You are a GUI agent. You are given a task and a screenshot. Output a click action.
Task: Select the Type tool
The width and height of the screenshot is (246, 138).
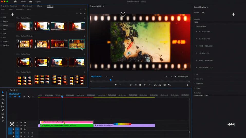(3, 121)
